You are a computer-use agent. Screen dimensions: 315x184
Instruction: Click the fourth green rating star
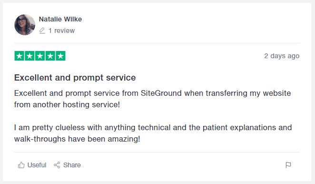point(50,56)
